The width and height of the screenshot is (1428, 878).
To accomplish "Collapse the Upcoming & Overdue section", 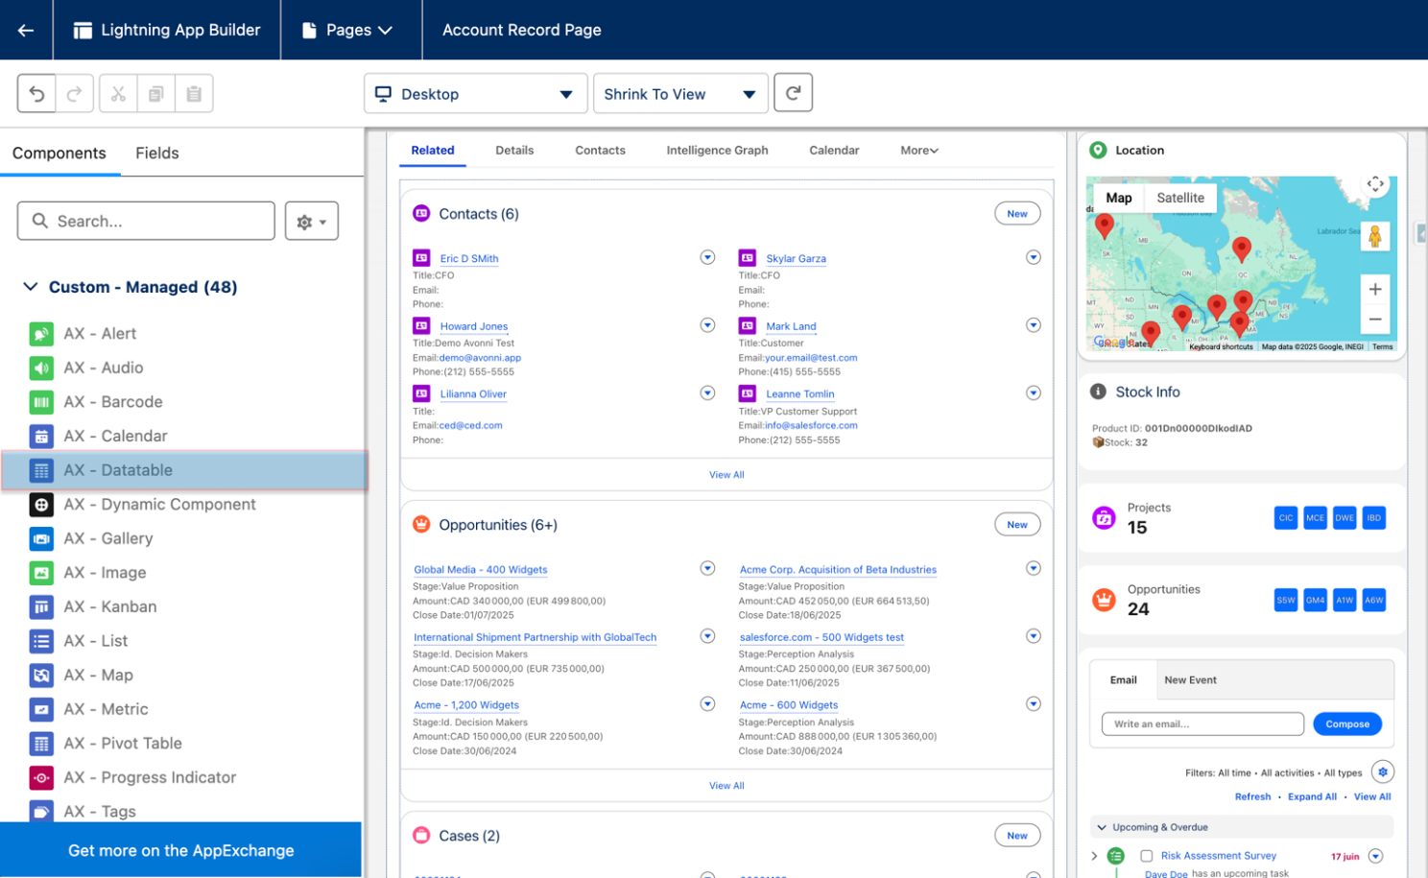I will click(x=1101, y=827).
